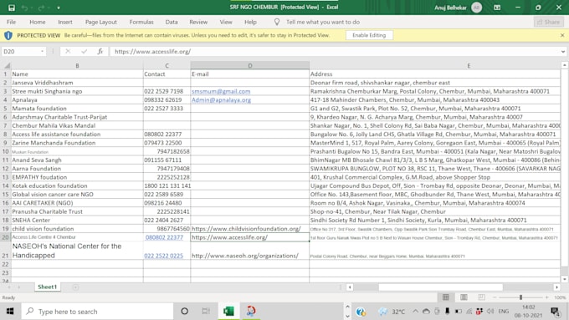Select row 10 header
Image resolution: width=569 pixels, height=320 pixels.
click(x=6, y=151)
